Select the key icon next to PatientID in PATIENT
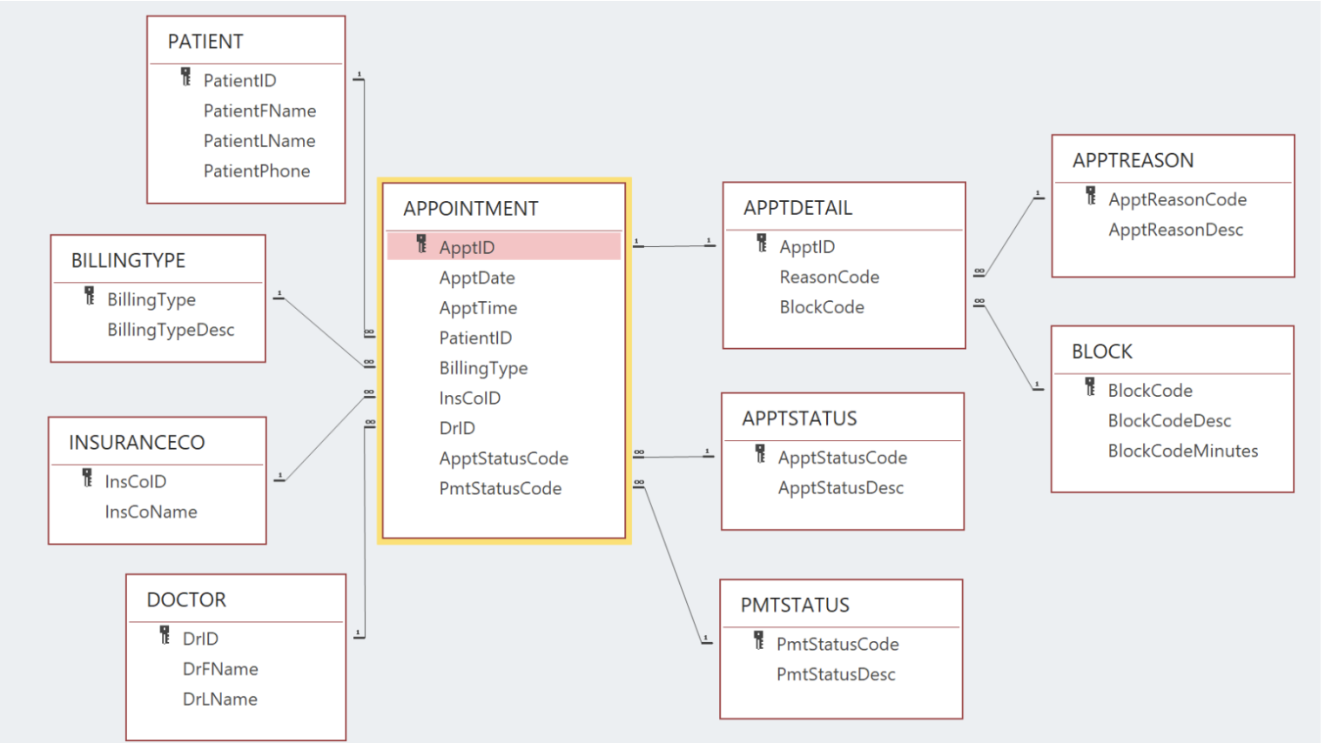 pyautogui.click(x=185, y=79)
